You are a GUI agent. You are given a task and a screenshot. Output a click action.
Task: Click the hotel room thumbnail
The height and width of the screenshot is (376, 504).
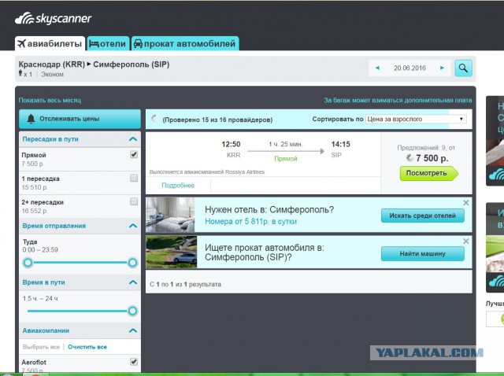(170, 215)
